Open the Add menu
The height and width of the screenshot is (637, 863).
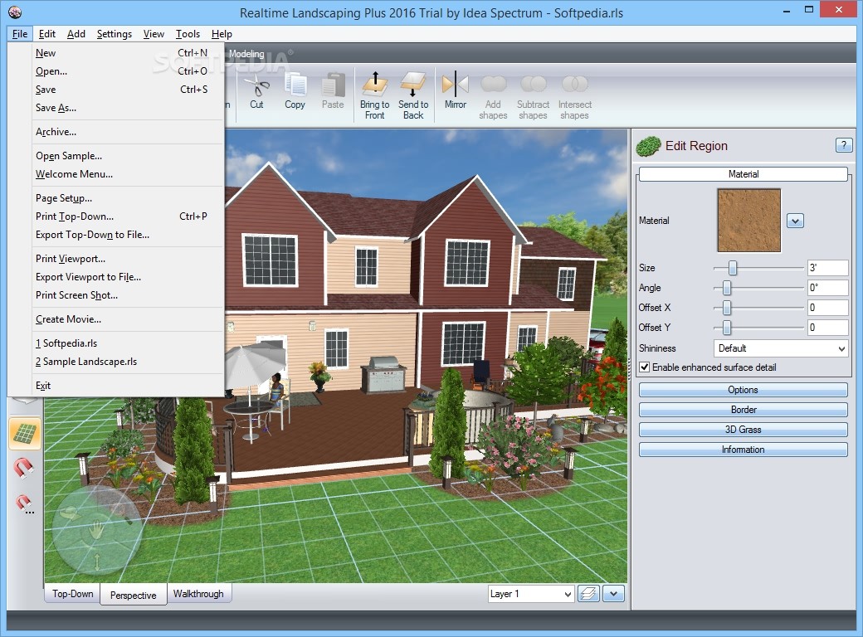click(x=76, y=33)
